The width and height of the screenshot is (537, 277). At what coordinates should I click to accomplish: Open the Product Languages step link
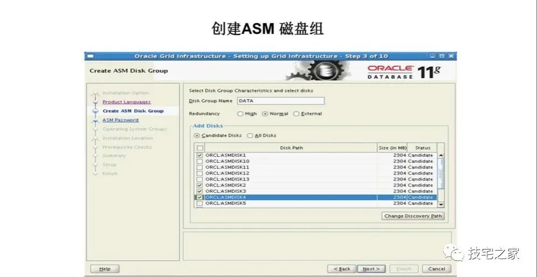pos(126,102)
